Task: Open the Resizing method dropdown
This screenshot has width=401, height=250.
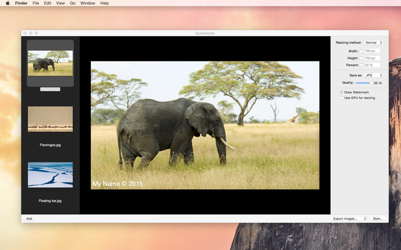Action: coord(373,42)
